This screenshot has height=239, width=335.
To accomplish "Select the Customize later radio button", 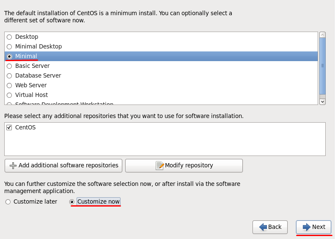I will pyautogui.click(x=8, y=202).
